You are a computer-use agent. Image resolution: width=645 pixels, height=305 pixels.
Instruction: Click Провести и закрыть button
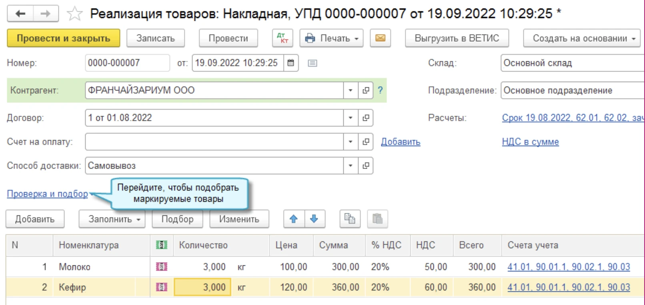coord(63,38)
